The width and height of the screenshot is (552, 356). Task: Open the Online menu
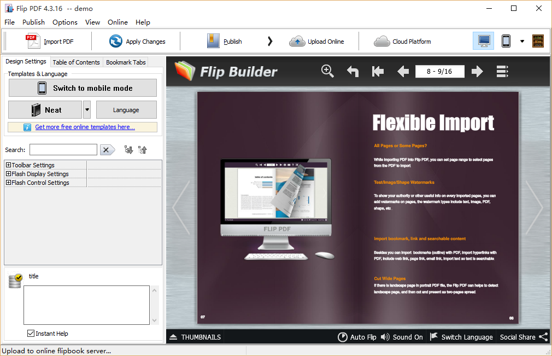click(118, 22)
